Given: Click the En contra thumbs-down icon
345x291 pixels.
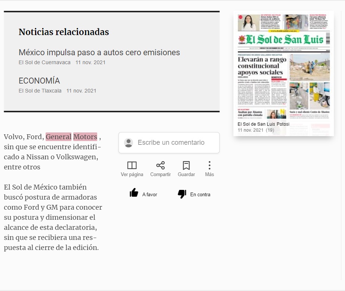Looking at the screenshot, I should pos(182,194).
